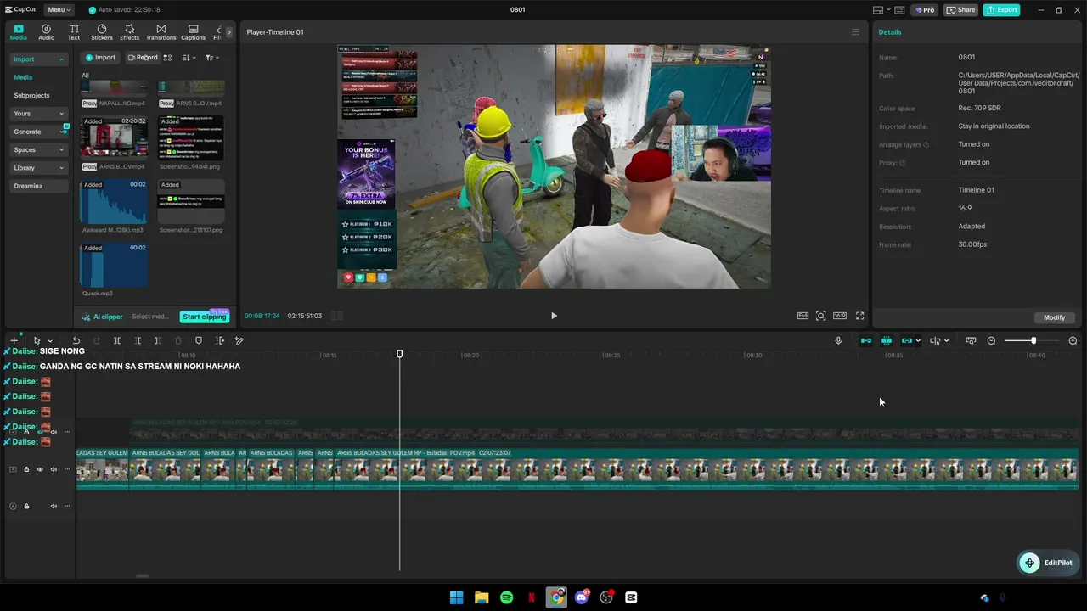Screen dimensions: 1087x611
Task: Open the linkage options dropdown arrow
Action: [918, 341]
